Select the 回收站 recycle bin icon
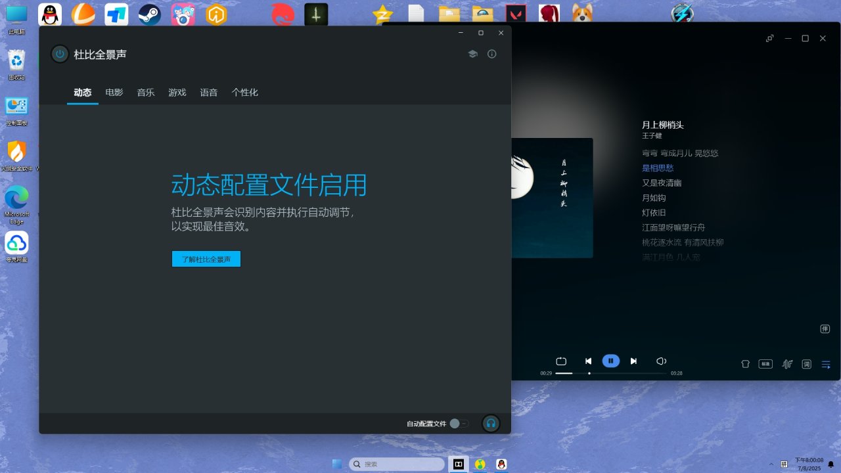The width and height of the screenshot is (841, 473). coord(16,65)
